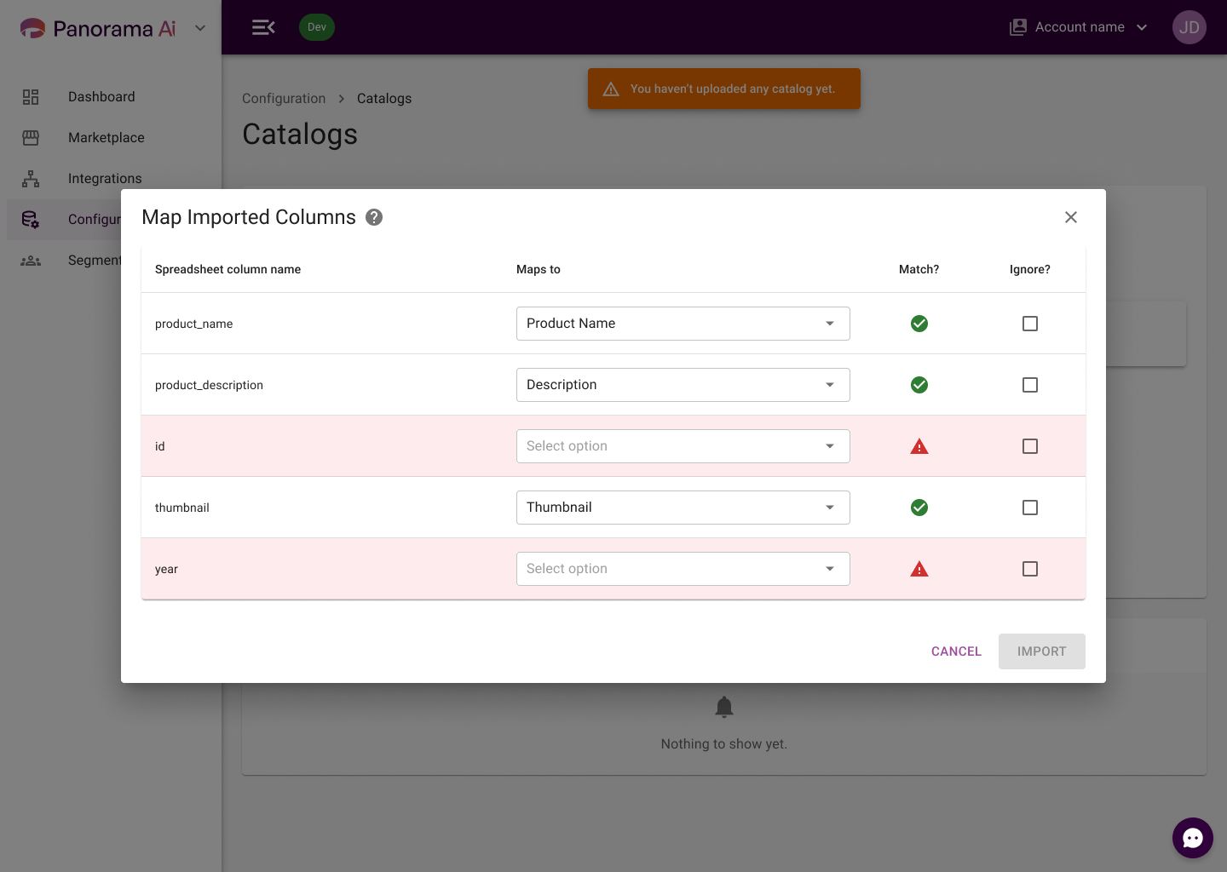
Task: Click the CANCEL button
Action: click(x=956, y=651)
